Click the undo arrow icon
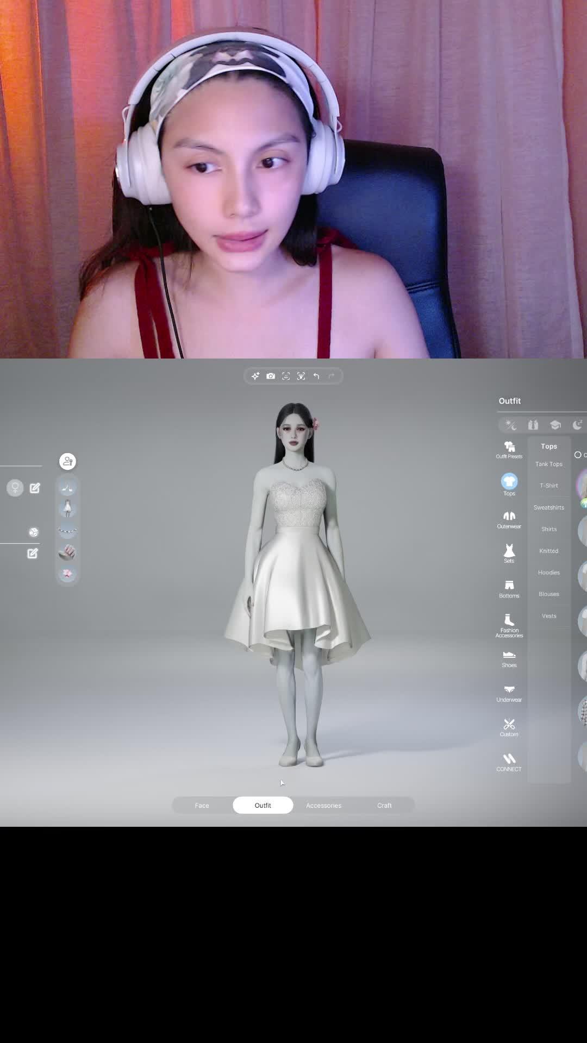The width and height of the screenshot is (587, 1043). click(316, 376)
